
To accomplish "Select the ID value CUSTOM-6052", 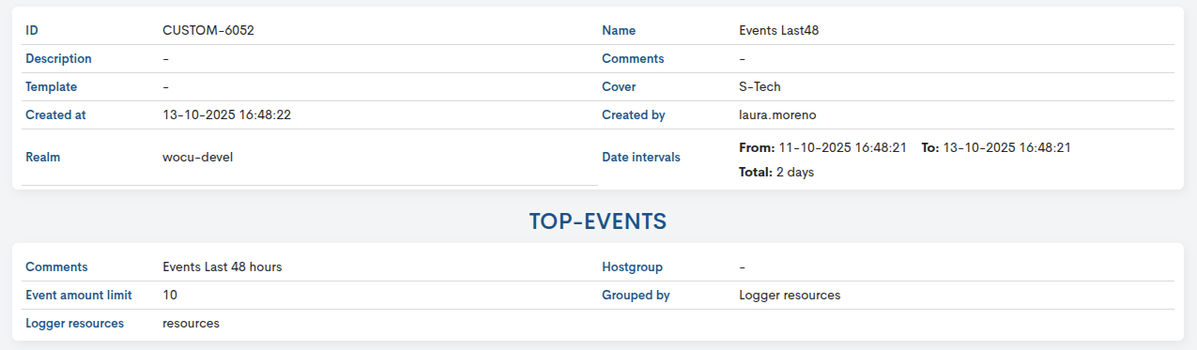I will coord(208,30).
